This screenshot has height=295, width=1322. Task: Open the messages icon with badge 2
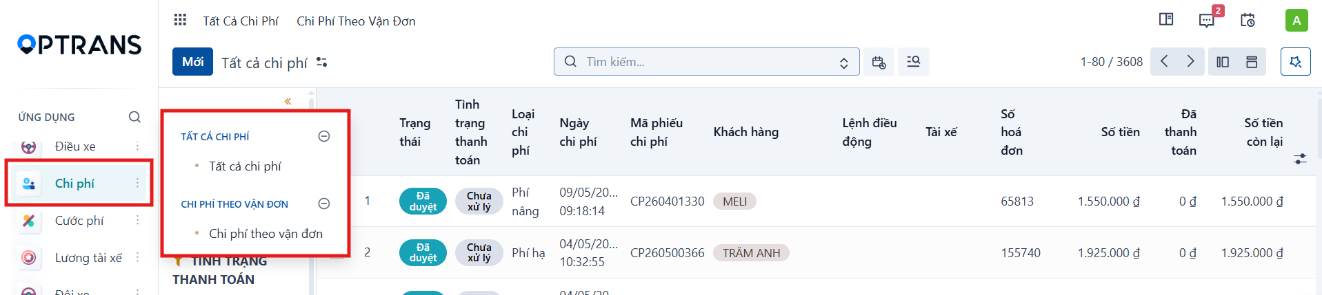(1207, 20)
